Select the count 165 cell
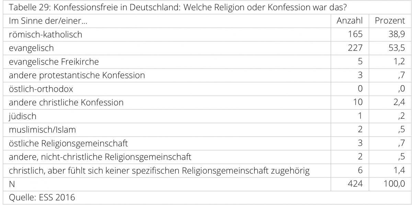Viewport: 412px width, 205px height. (355, 34)
